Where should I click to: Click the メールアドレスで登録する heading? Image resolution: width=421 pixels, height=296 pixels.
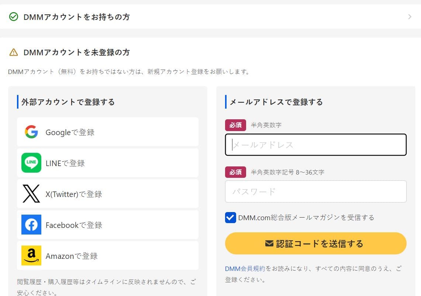click(276, 102)
